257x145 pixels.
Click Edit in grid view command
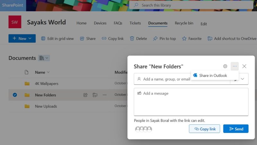coord(58,39)
